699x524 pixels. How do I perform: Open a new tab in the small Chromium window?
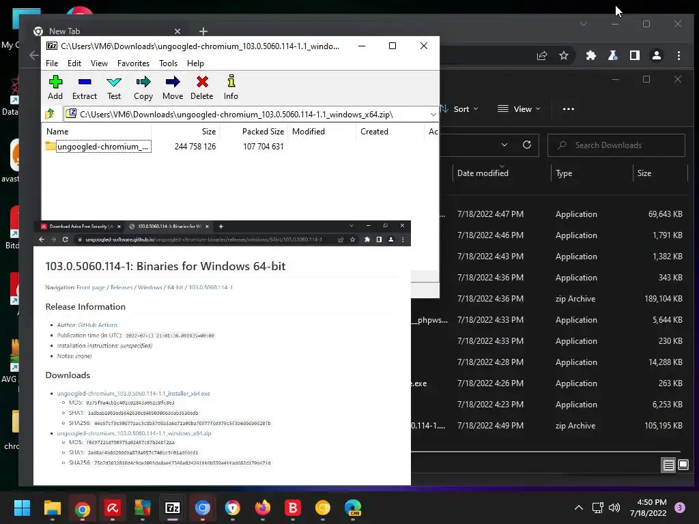coord(220,227)
